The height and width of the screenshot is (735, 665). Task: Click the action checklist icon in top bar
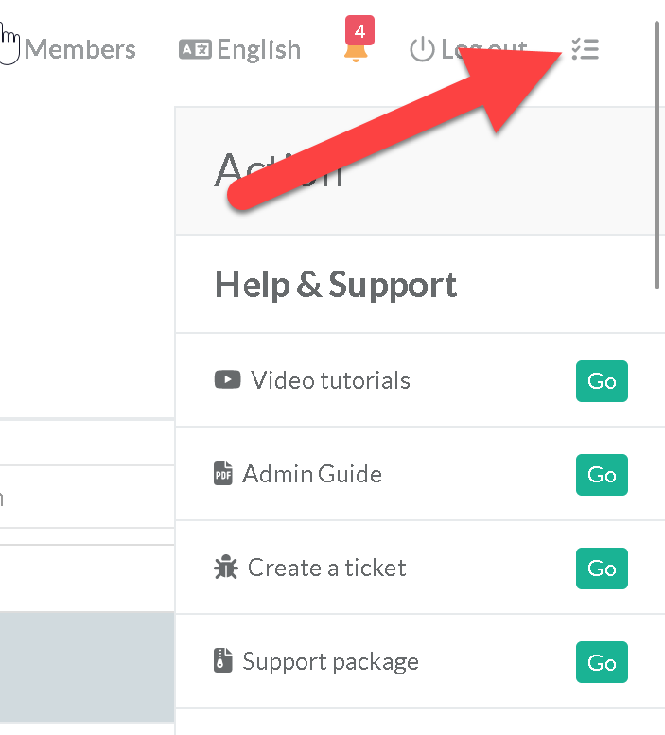(586, 49)
